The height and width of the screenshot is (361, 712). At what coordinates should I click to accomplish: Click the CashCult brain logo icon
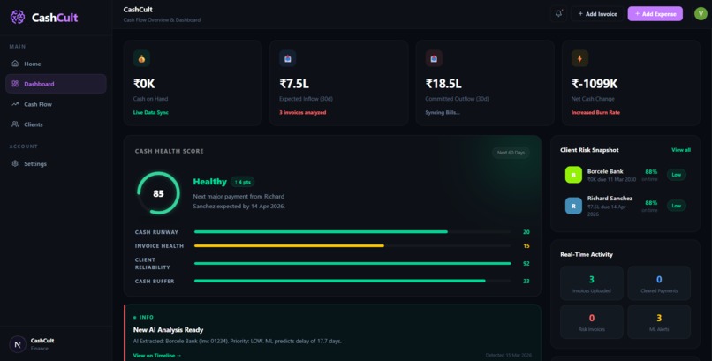tap(18, 18)
